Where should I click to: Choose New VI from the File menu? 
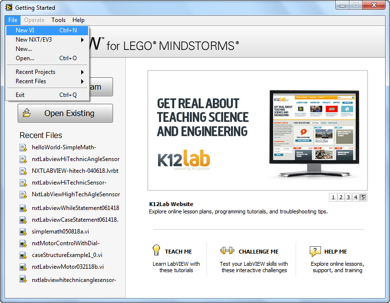point(47,30)
